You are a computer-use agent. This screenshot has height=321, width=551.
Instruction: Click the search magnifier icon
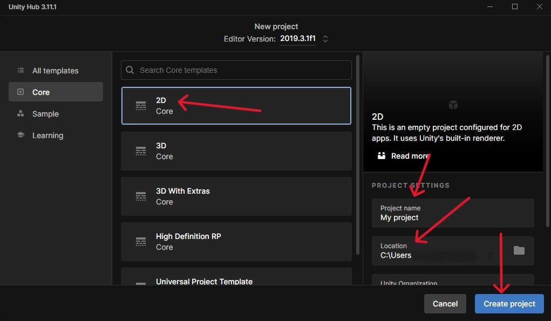tap(130, 70)
